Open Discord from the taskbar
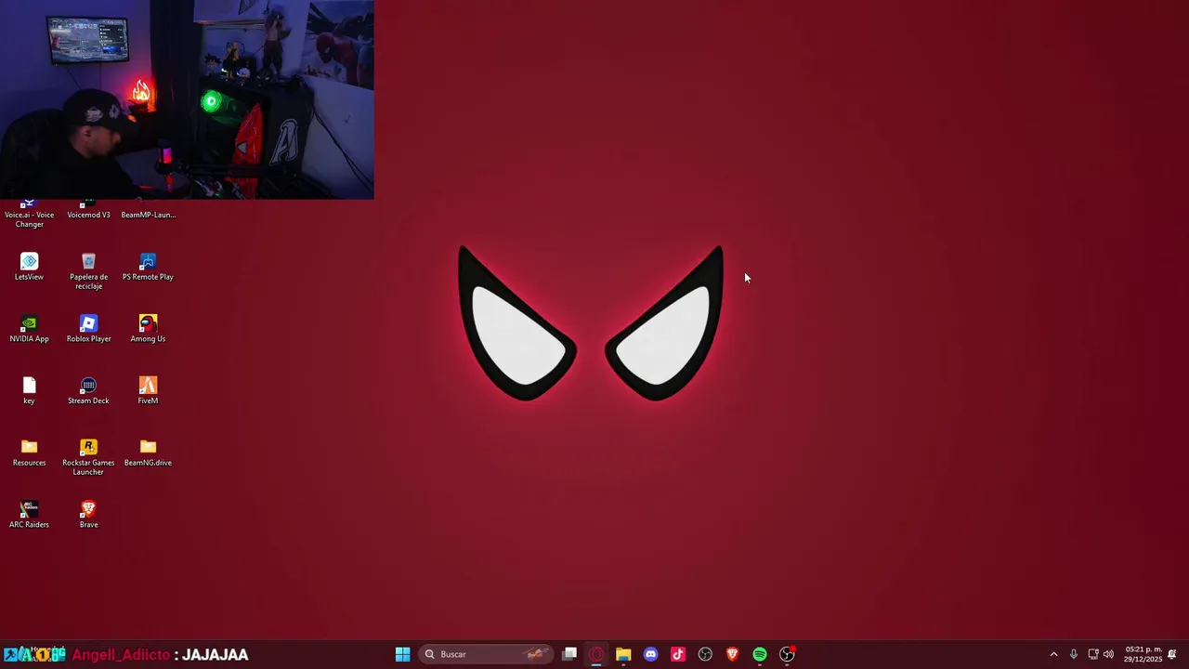The height and width of the screenshot is (669, 1189). point(650,654)
